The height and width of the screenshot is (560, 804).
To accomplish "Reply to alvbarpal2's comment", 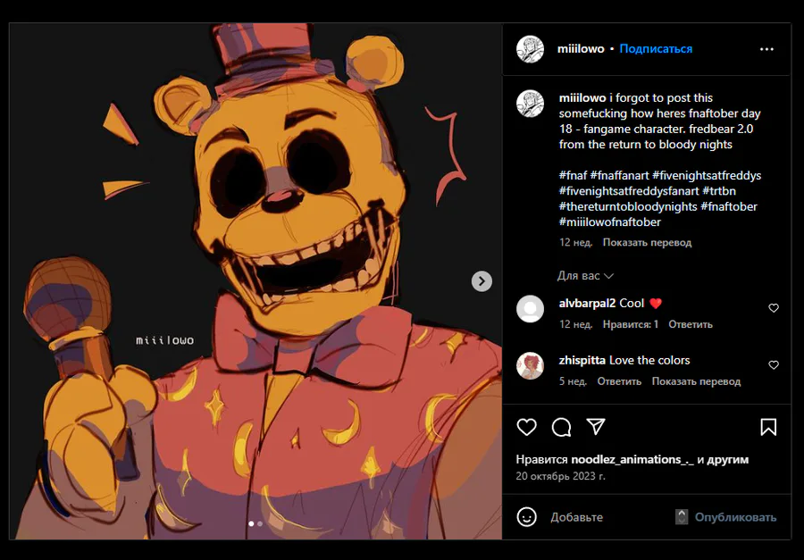I will point(691,324).
